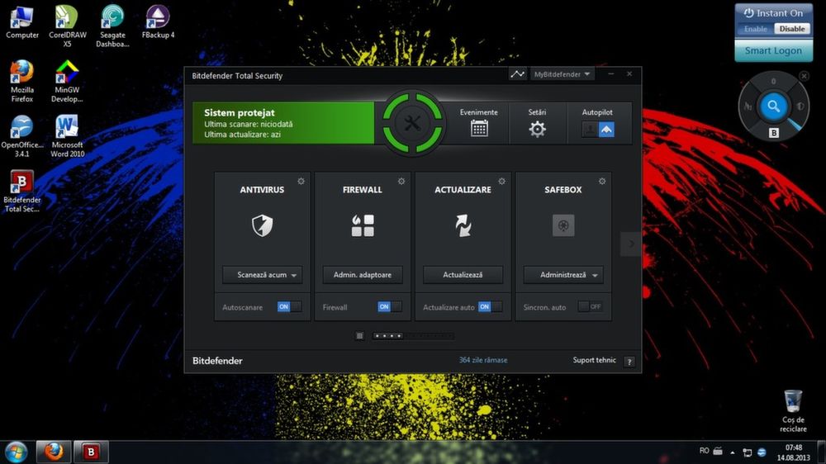
Task: Click the Actualizează button
Action: (x=463, y=275)
